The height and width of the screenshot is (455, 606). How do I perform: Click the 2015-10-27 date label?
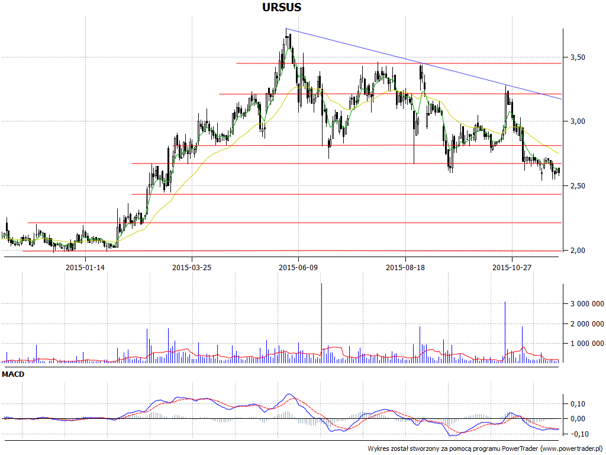tap(512, 267)
